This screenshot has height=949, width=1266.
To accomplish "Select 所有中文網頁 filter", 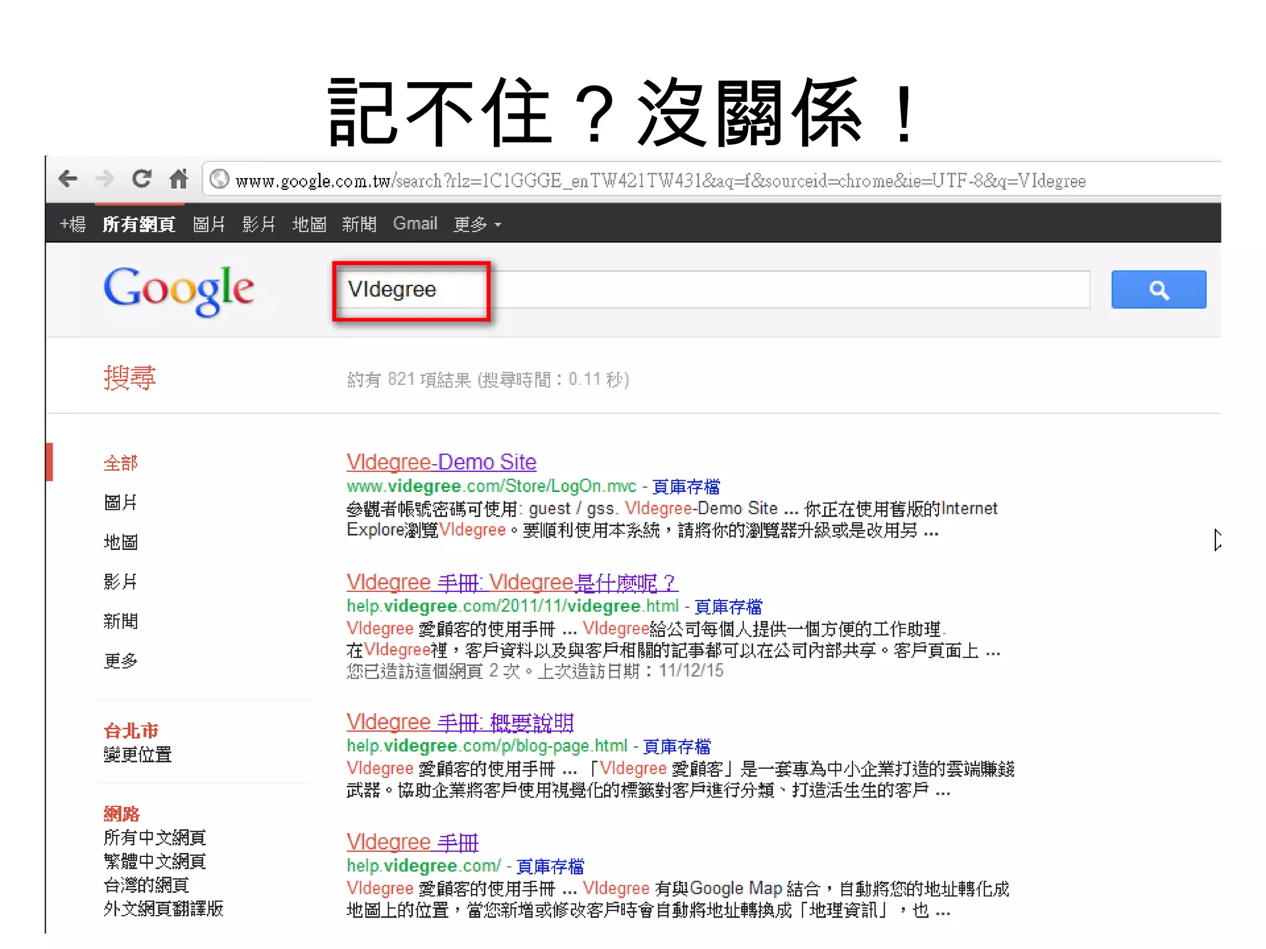I will (x=155, y=837).
